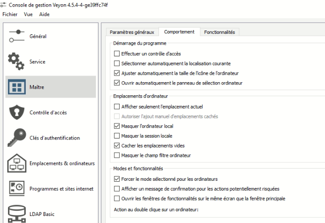Enable Masquer la session locale

point(117,136)
